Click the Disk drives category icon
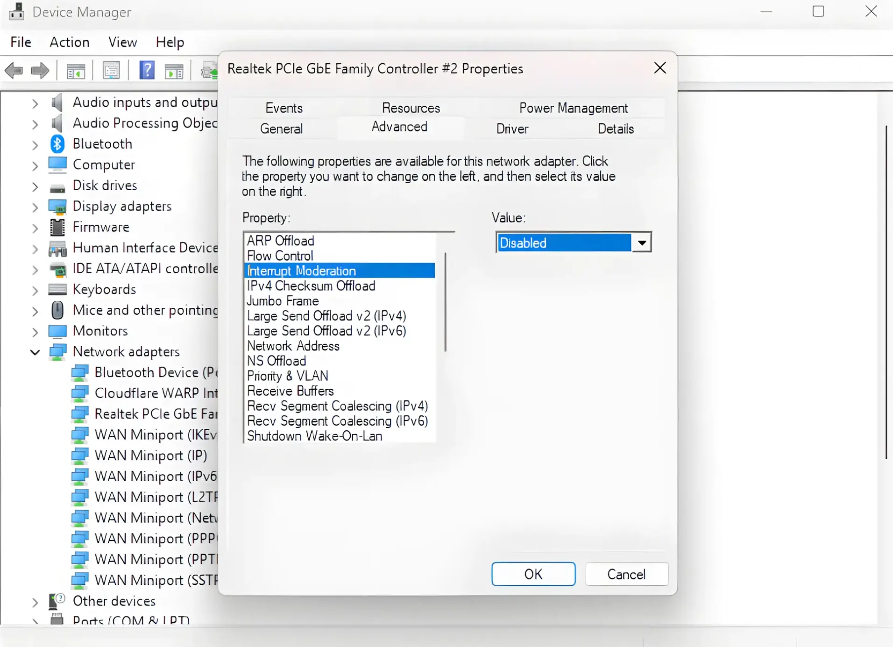This screenshot has width=893, height=647. [57, 188]
